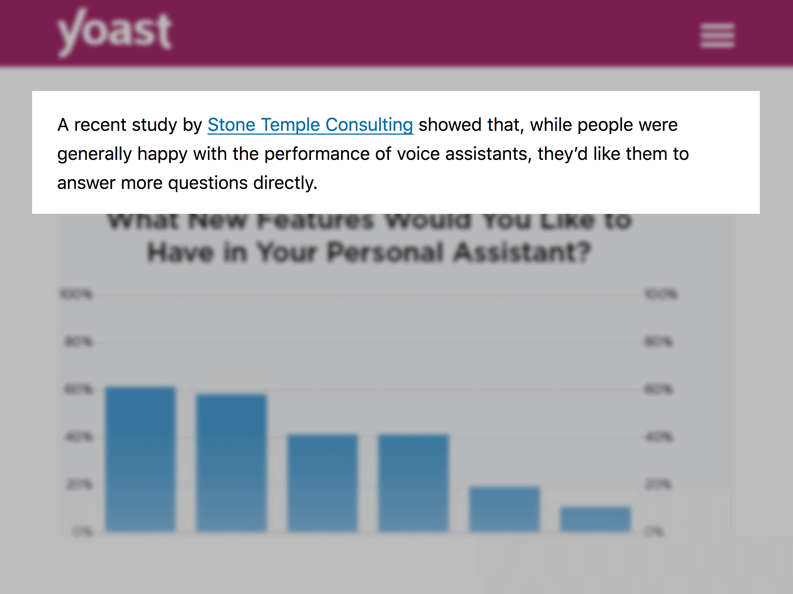Select the fifth bar in the chart
The width and height of the screenshot is (793, 594).
coord(504,509)
